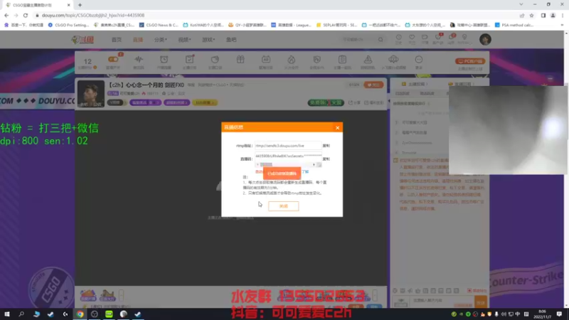
Task: Open the more ellipsis icon in streamer toolbar
Action: [419, 59]
